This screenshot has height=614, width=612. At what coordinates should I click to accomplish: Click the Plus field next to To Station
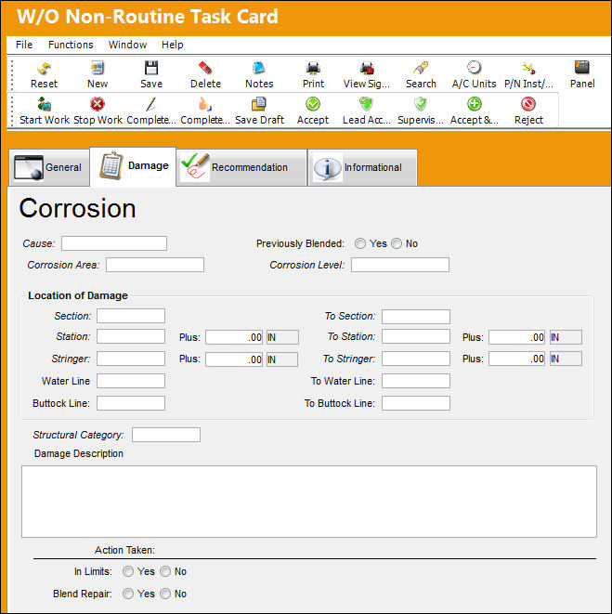(517, 337)
